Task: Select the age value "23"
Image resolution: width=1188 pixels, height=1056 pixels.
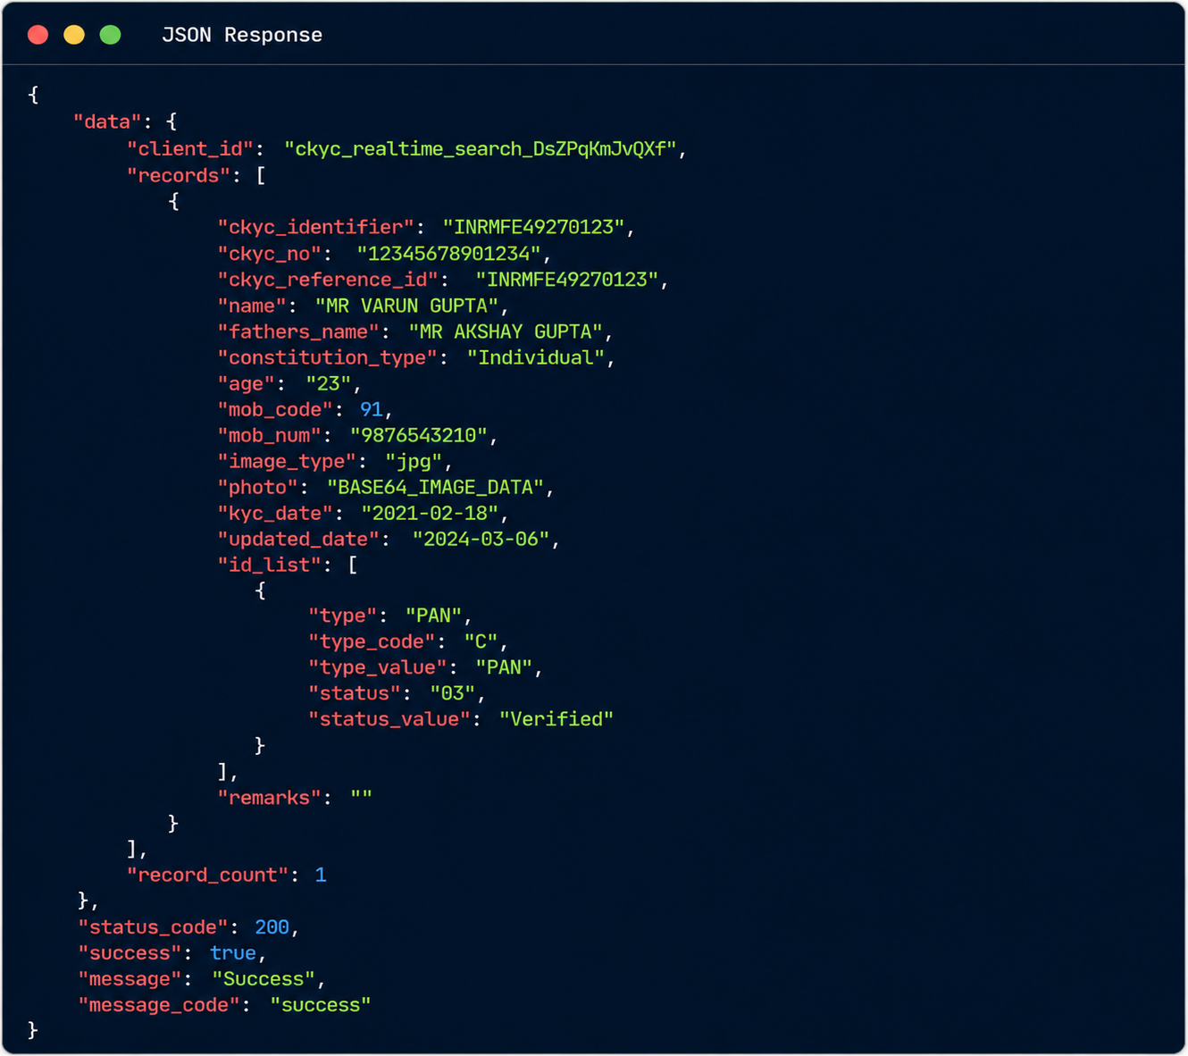Action: pyautogui.click(x=328, y=383)
